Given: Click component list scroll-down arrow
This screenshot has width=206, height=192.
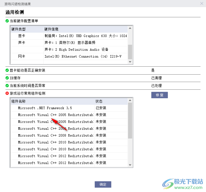Looking at the screenshot, I should (x=130, y=165).
